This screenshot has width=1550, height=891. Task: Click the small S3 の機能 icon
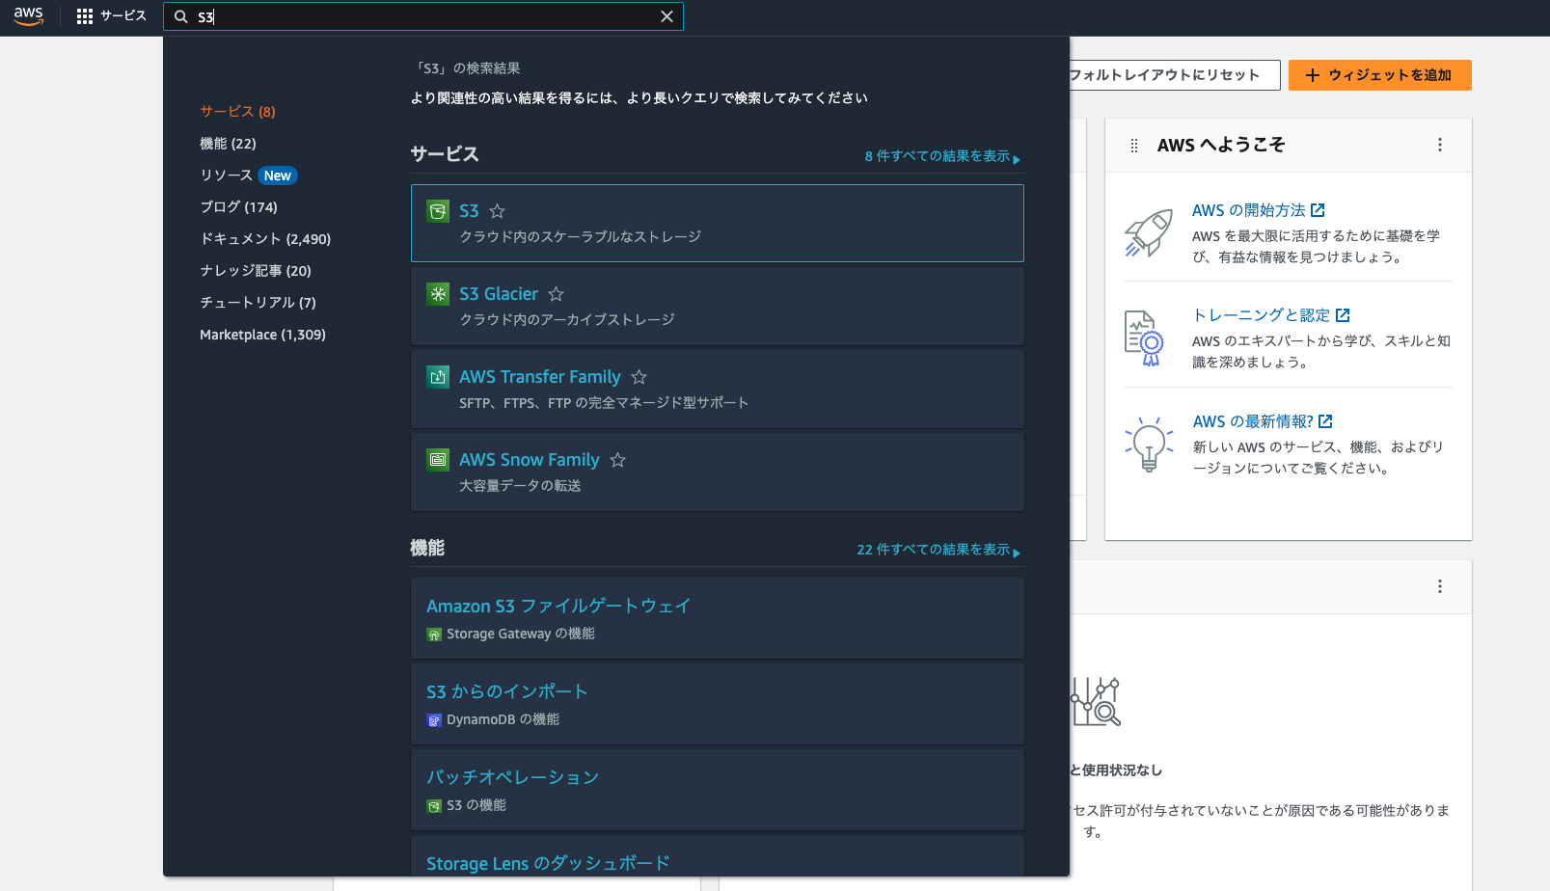click(x=434, y=806)
